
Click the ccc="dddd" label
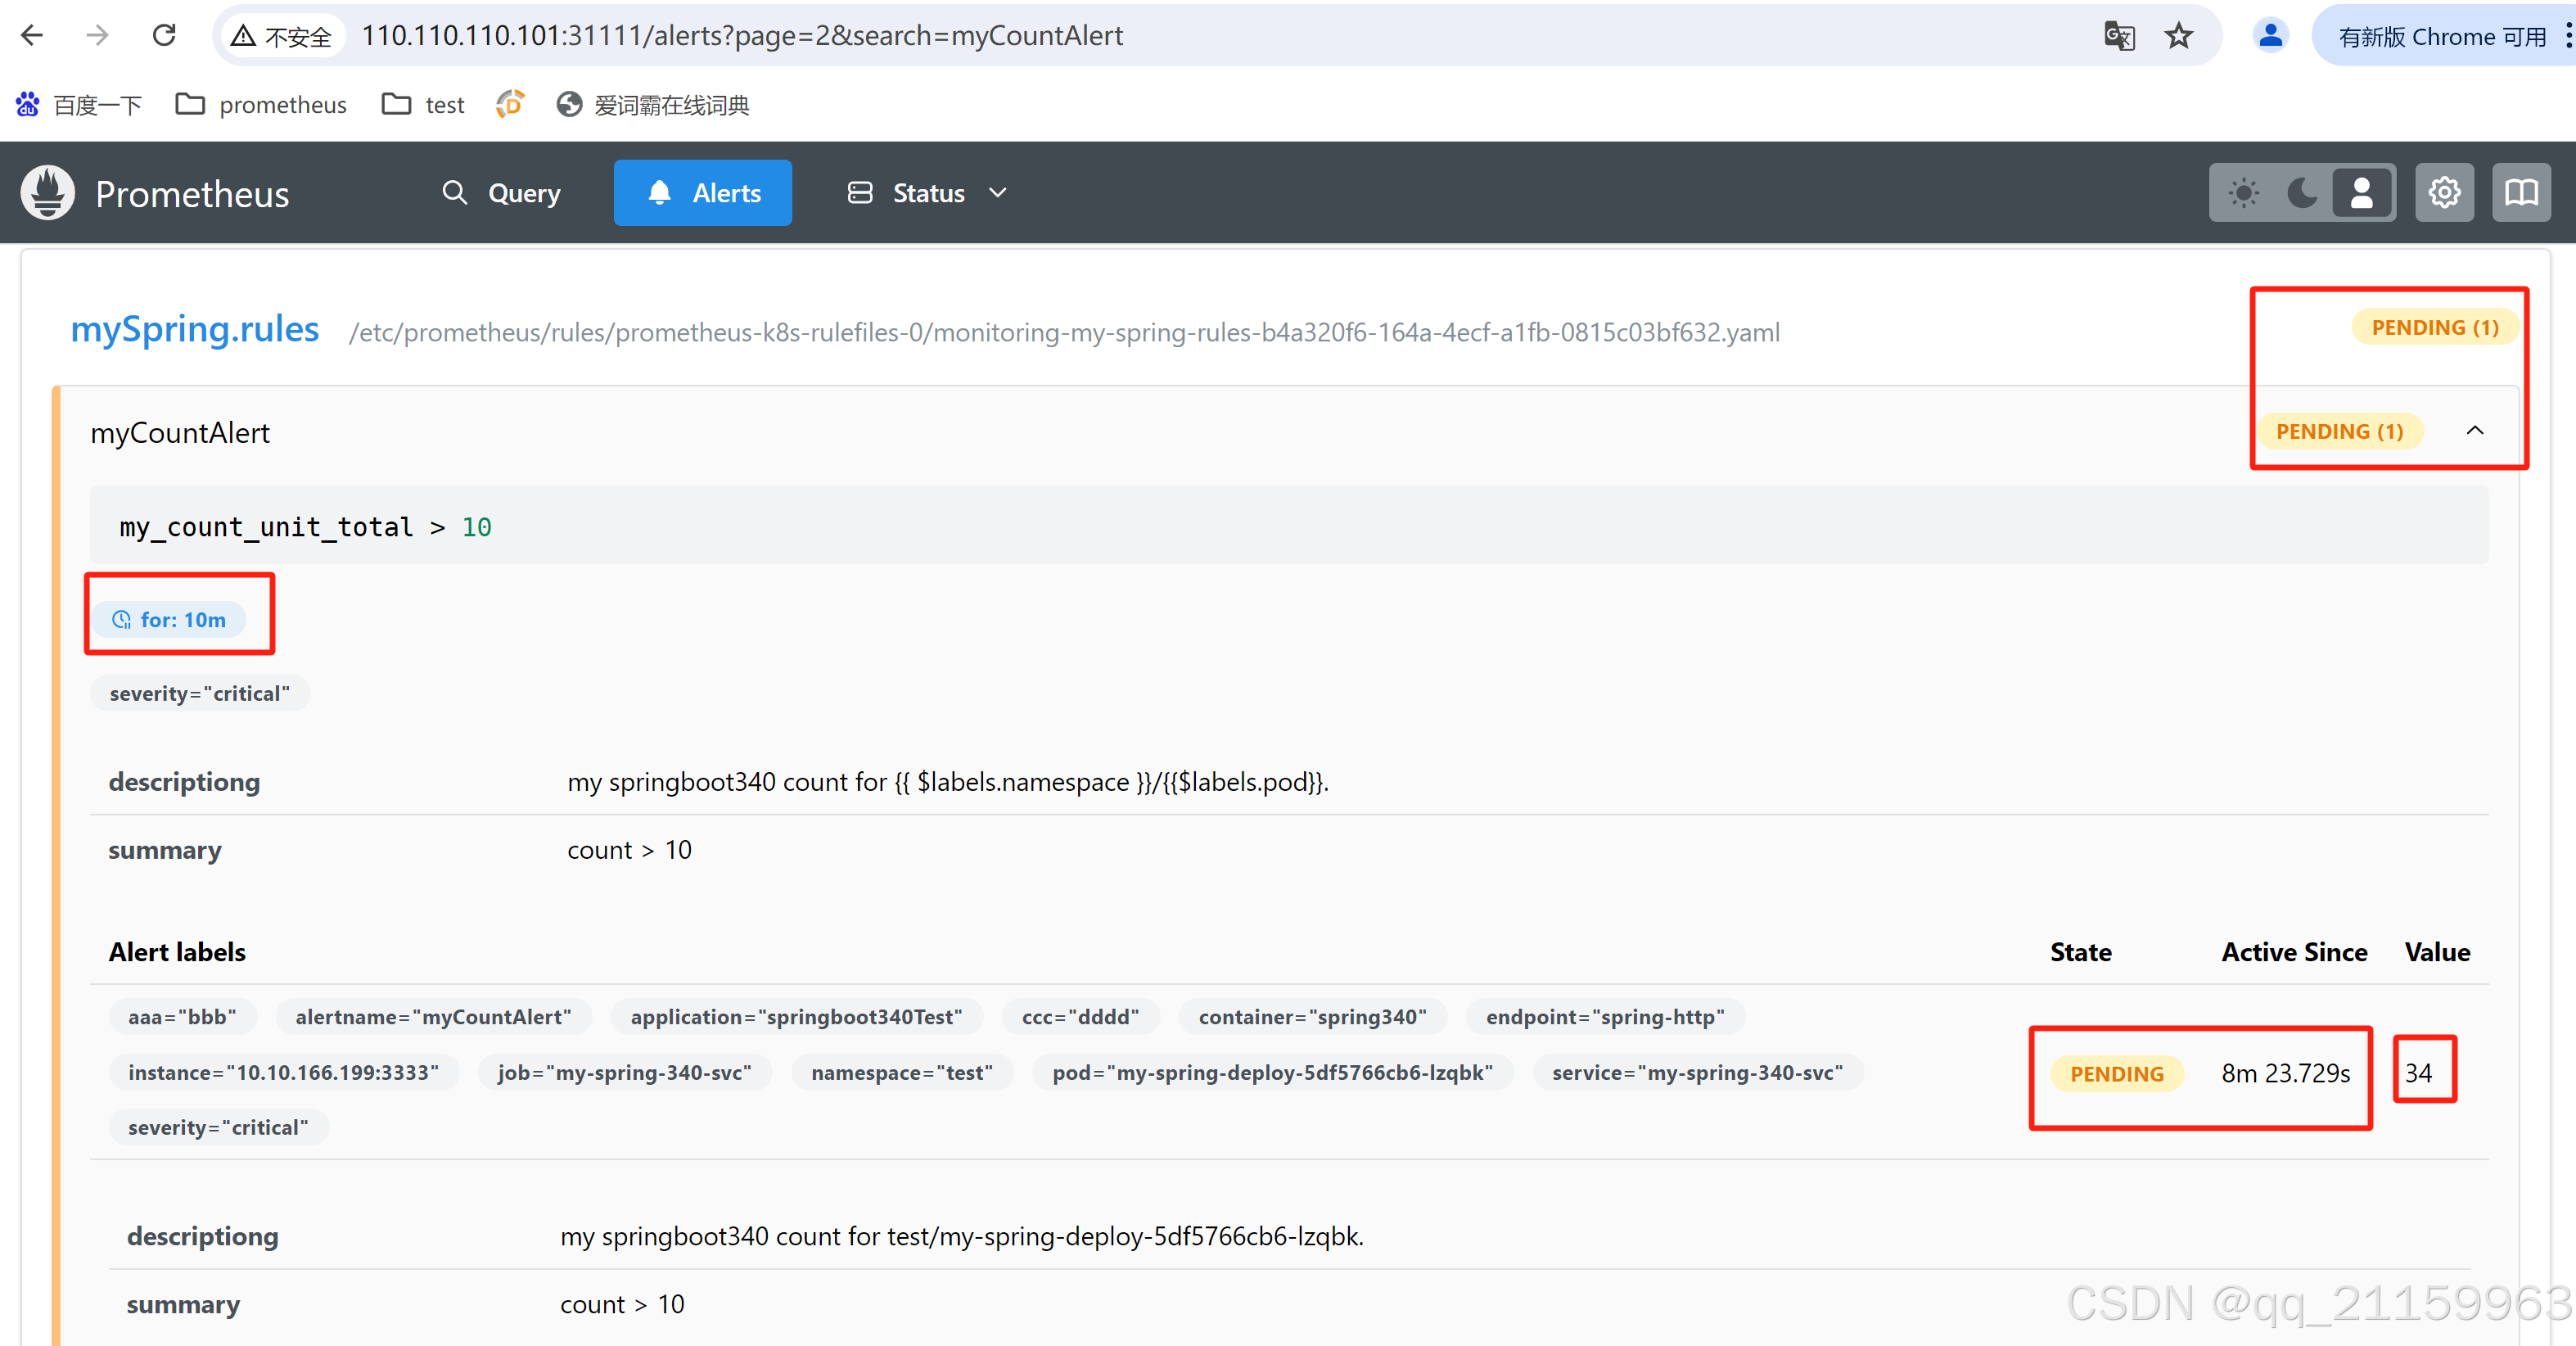point(1080,1017)
